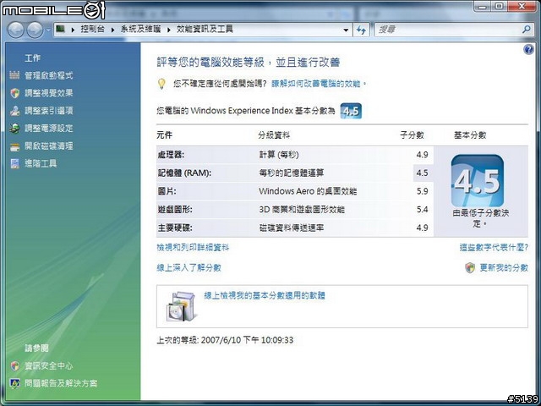Open 瞭解如何改善電腦的效能 link
541x406 pixels.
[316, 84]
